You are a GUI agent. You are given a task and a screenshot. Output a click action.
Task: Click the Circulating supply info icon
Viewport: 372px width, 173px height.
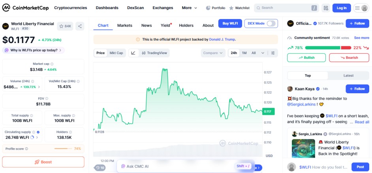(34, 132)
